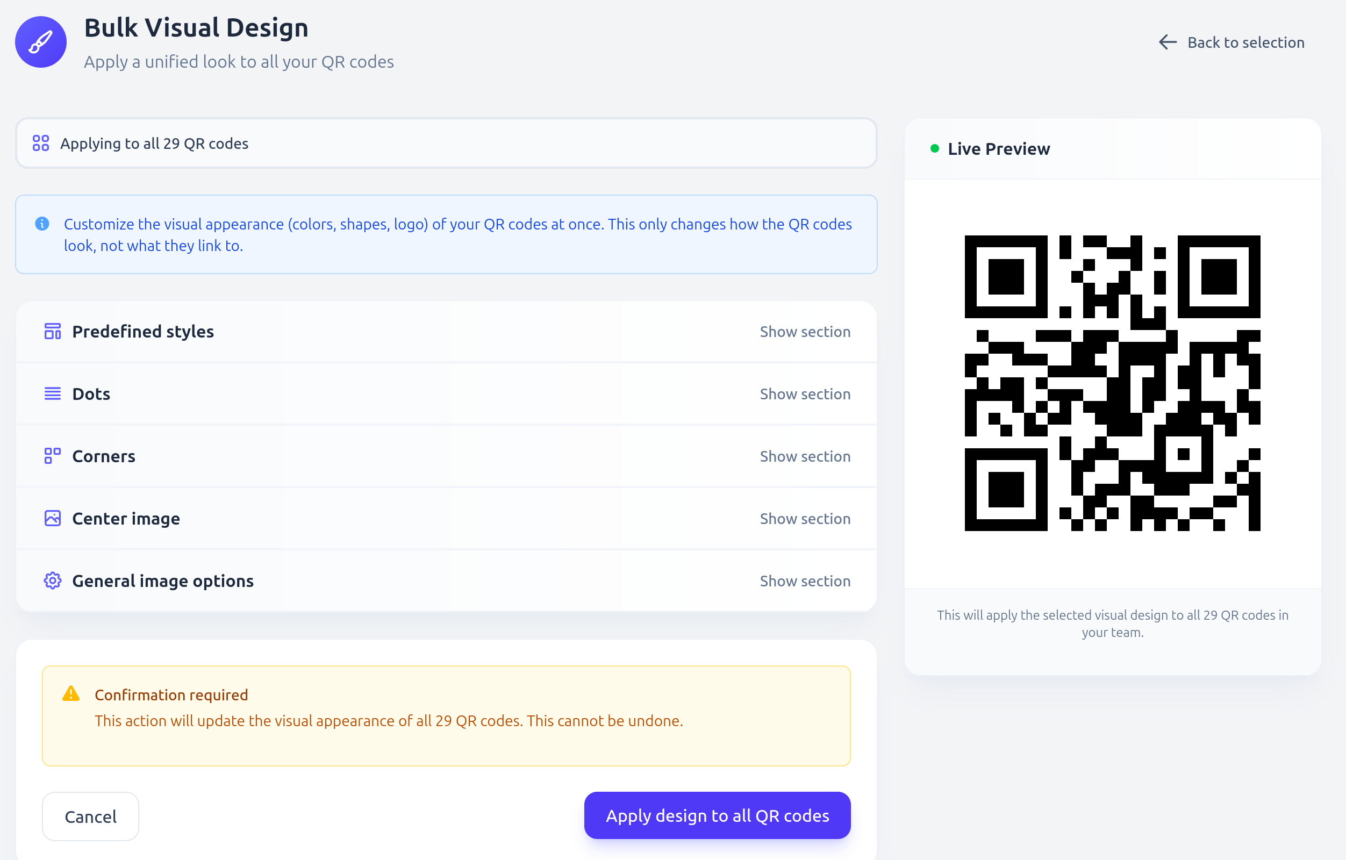The width and height of the screenshot is (1346, 860).
Task: Click the grid icon next to Applying to all 29 QR codes
Action: click(x=41, y=143)
